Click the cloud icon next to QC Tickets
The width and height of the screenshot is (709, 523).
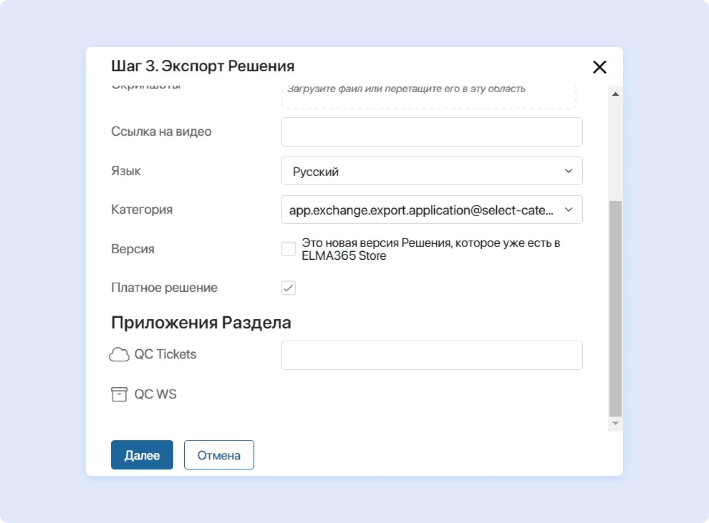click(119, 355)
